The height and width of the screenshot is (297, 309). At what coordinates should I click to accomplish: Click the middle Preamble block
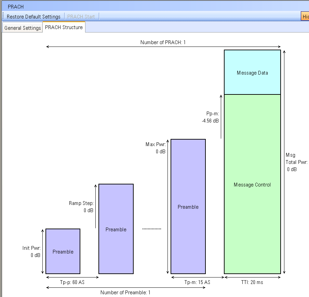click(x=116, y=229)
